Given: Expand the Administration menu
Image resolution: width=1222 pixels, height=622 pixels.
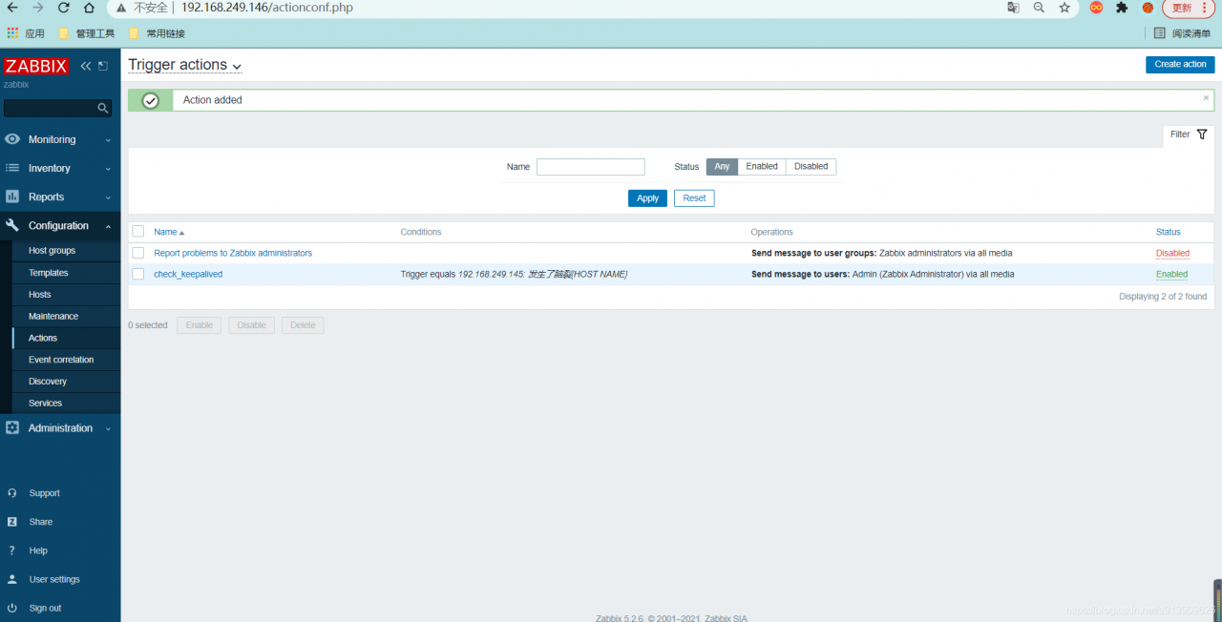Looking at the screenshot, I should 108,429.
